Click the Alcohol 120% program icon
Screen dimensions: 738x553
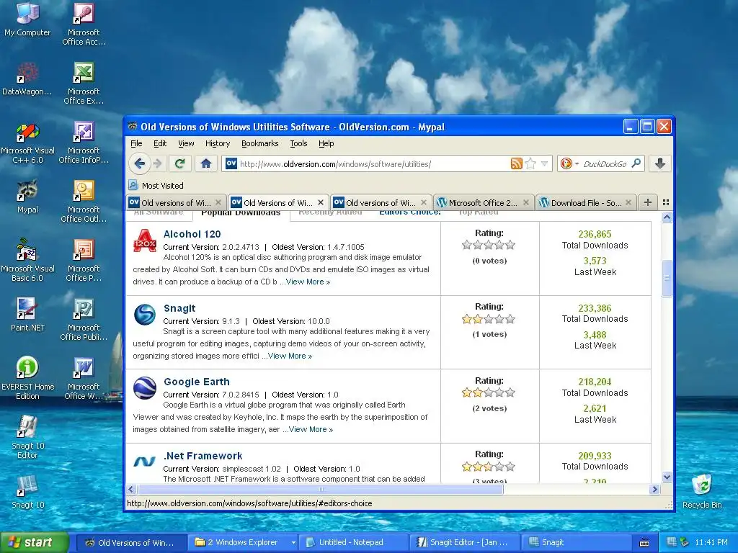144,240
